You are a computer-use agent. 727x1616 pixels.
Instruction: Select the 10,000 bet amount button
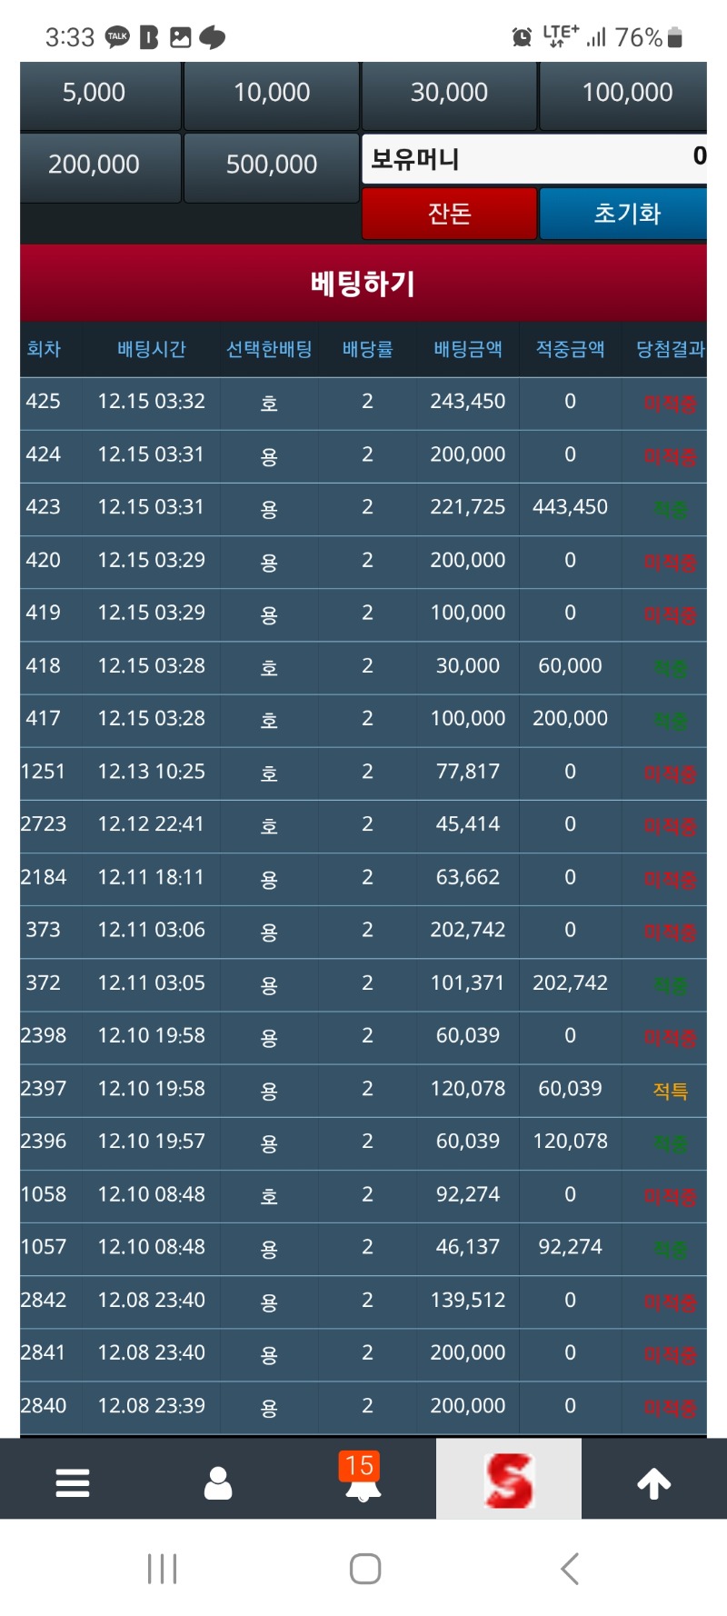(x=272, y=93)
